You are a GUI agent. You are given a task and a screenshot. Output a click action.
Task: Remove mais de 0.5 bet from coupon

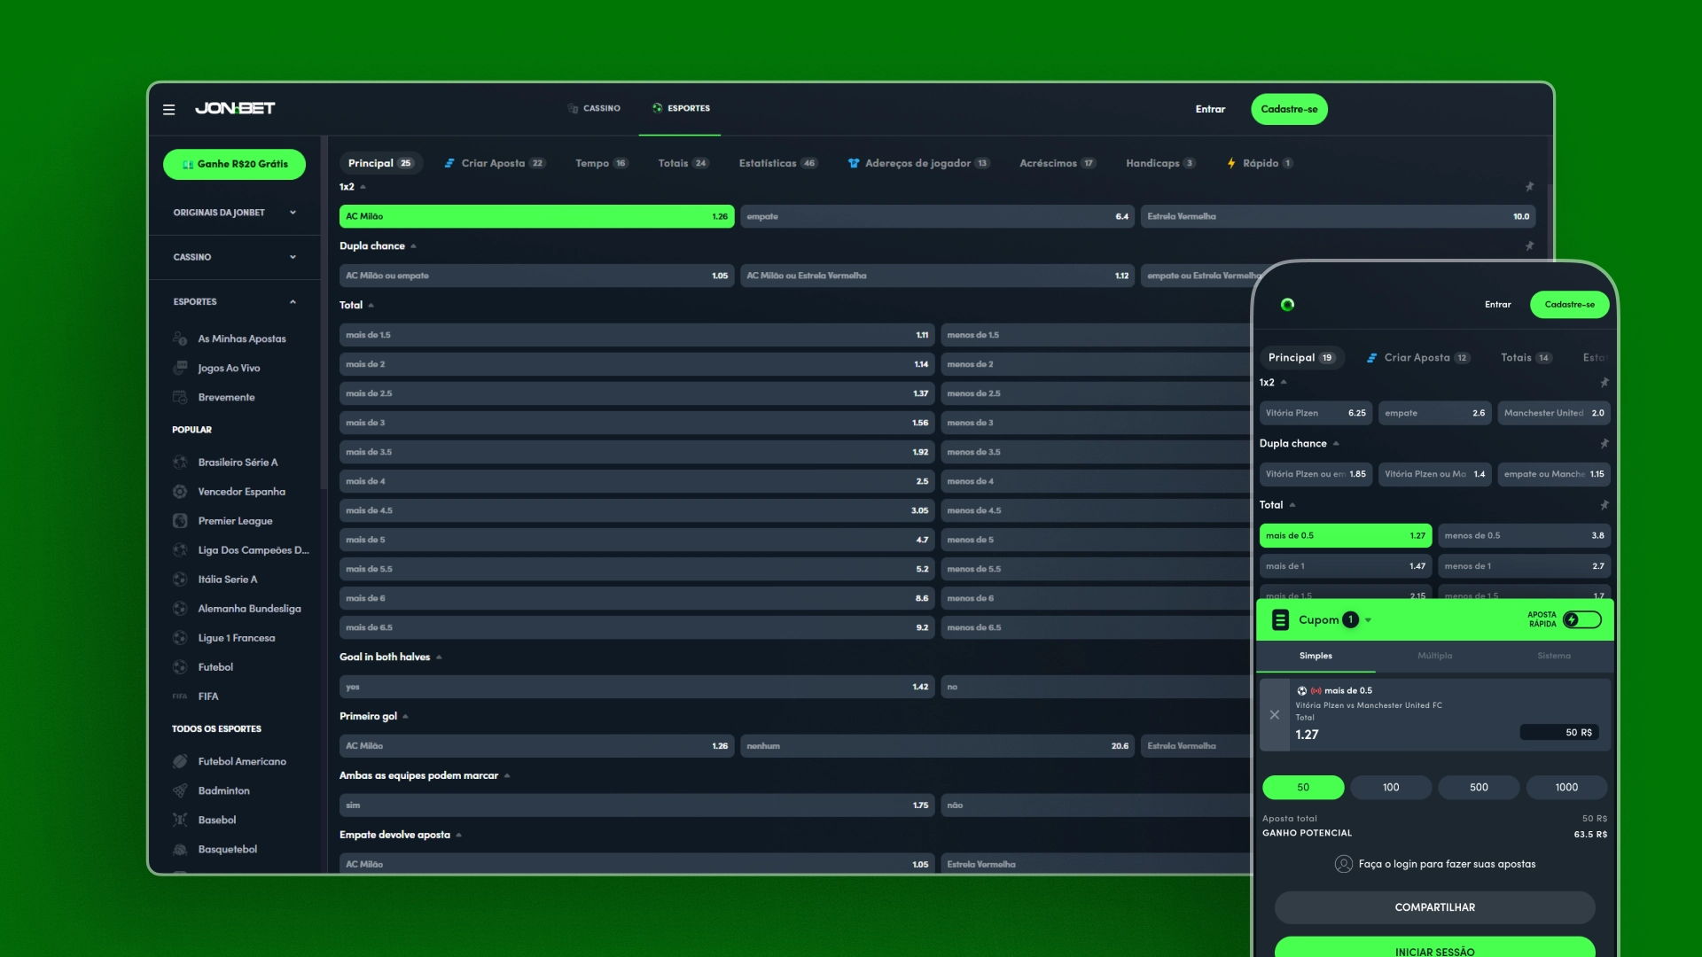pyautogui.click(x=1274, y=715)
